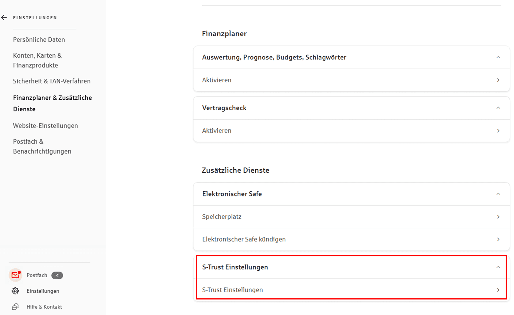Viewport: 514px width, 315px height.
Task: Select Sicherheit & TAN-Verfahren menu item
Action: point(52,81)
